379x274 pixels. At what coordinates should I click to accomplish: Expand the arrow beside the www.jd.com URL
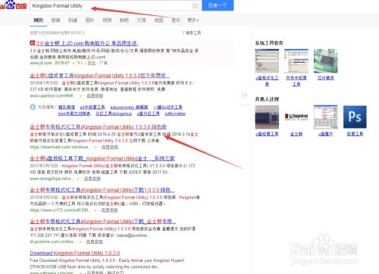(x=74, y=63)
